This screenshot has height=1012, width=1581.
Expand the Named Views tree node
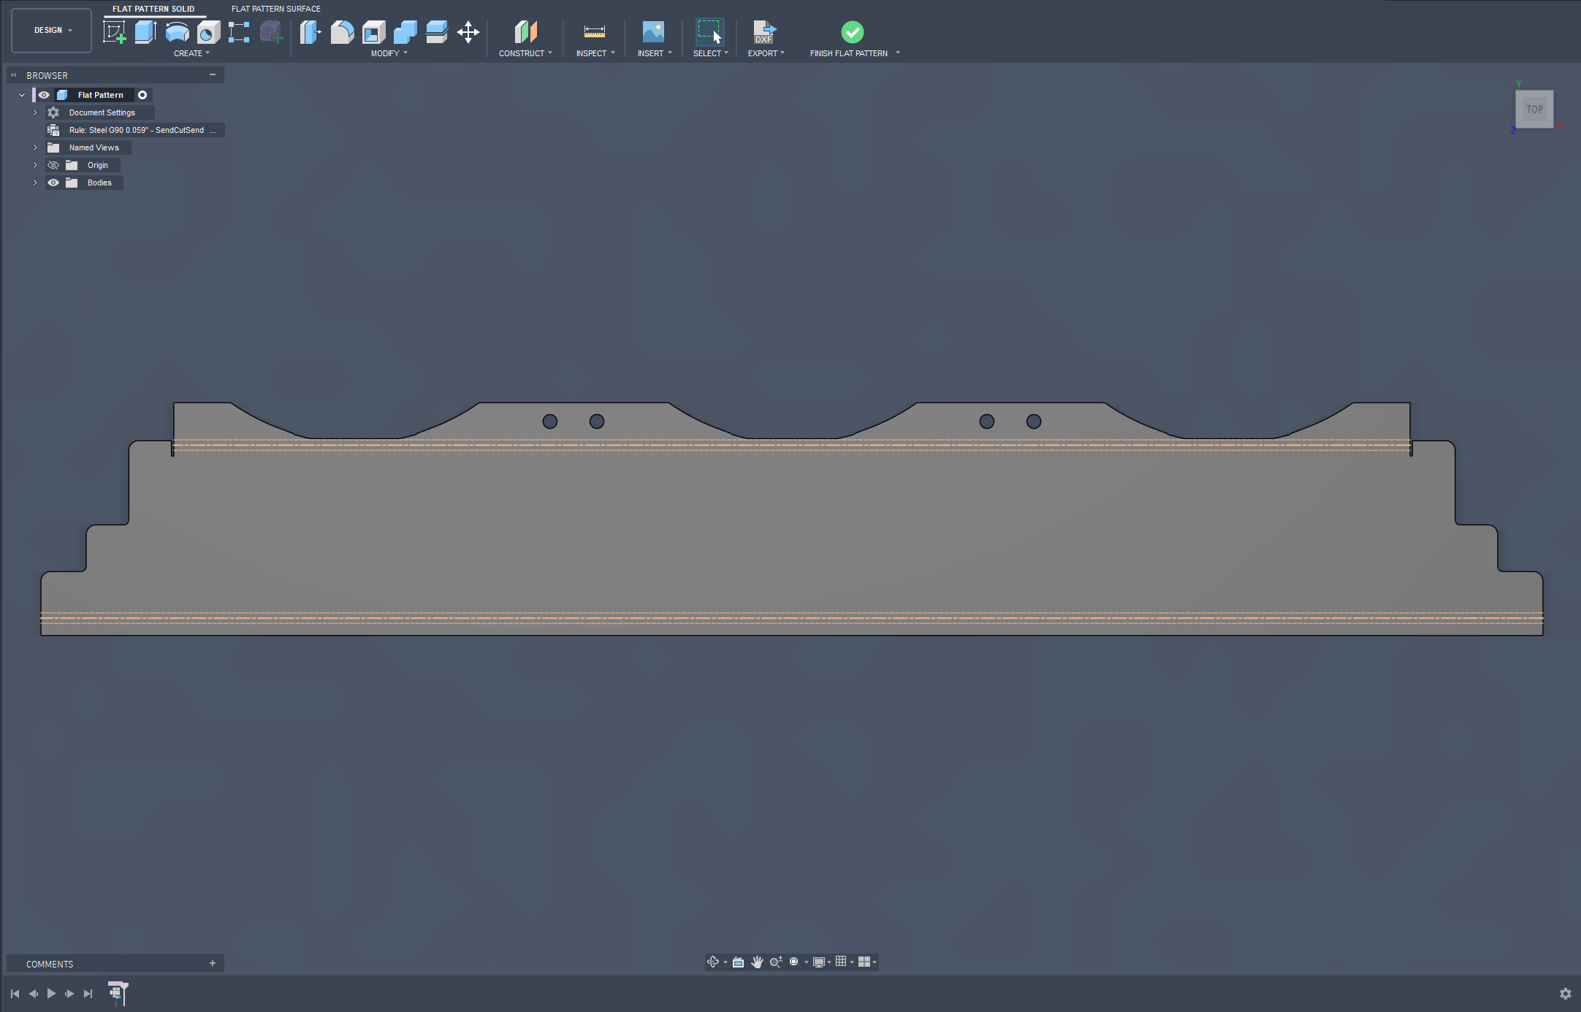click(x=35, y=147)
